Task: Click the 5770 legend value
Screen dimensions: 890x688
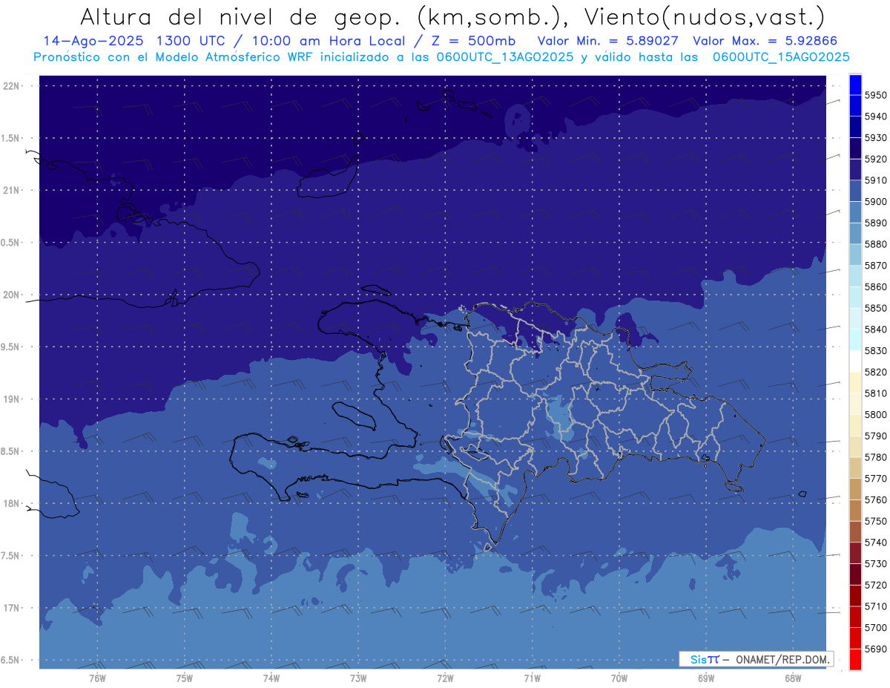Action: pos(876,479)
